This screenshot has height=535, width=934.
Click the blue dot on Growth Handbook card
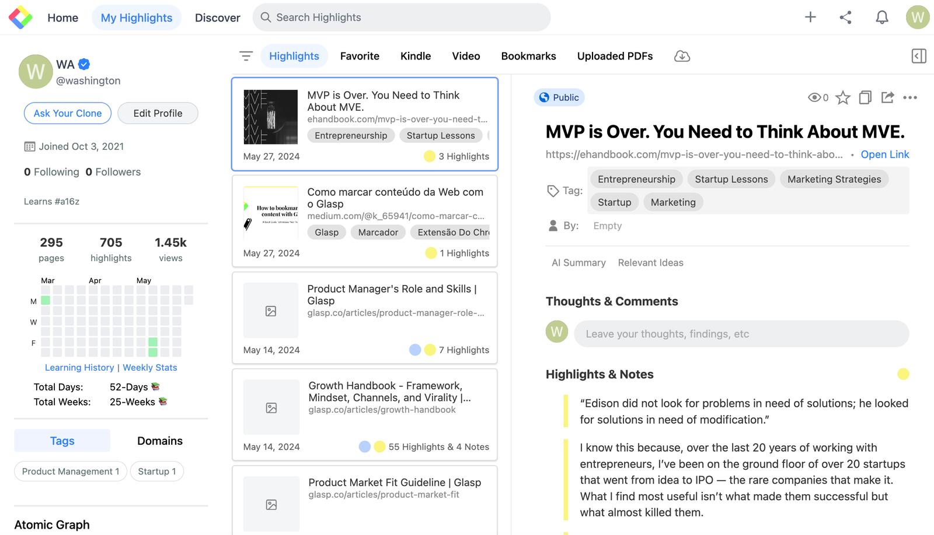pyautogui.click(x=365, y=446)
